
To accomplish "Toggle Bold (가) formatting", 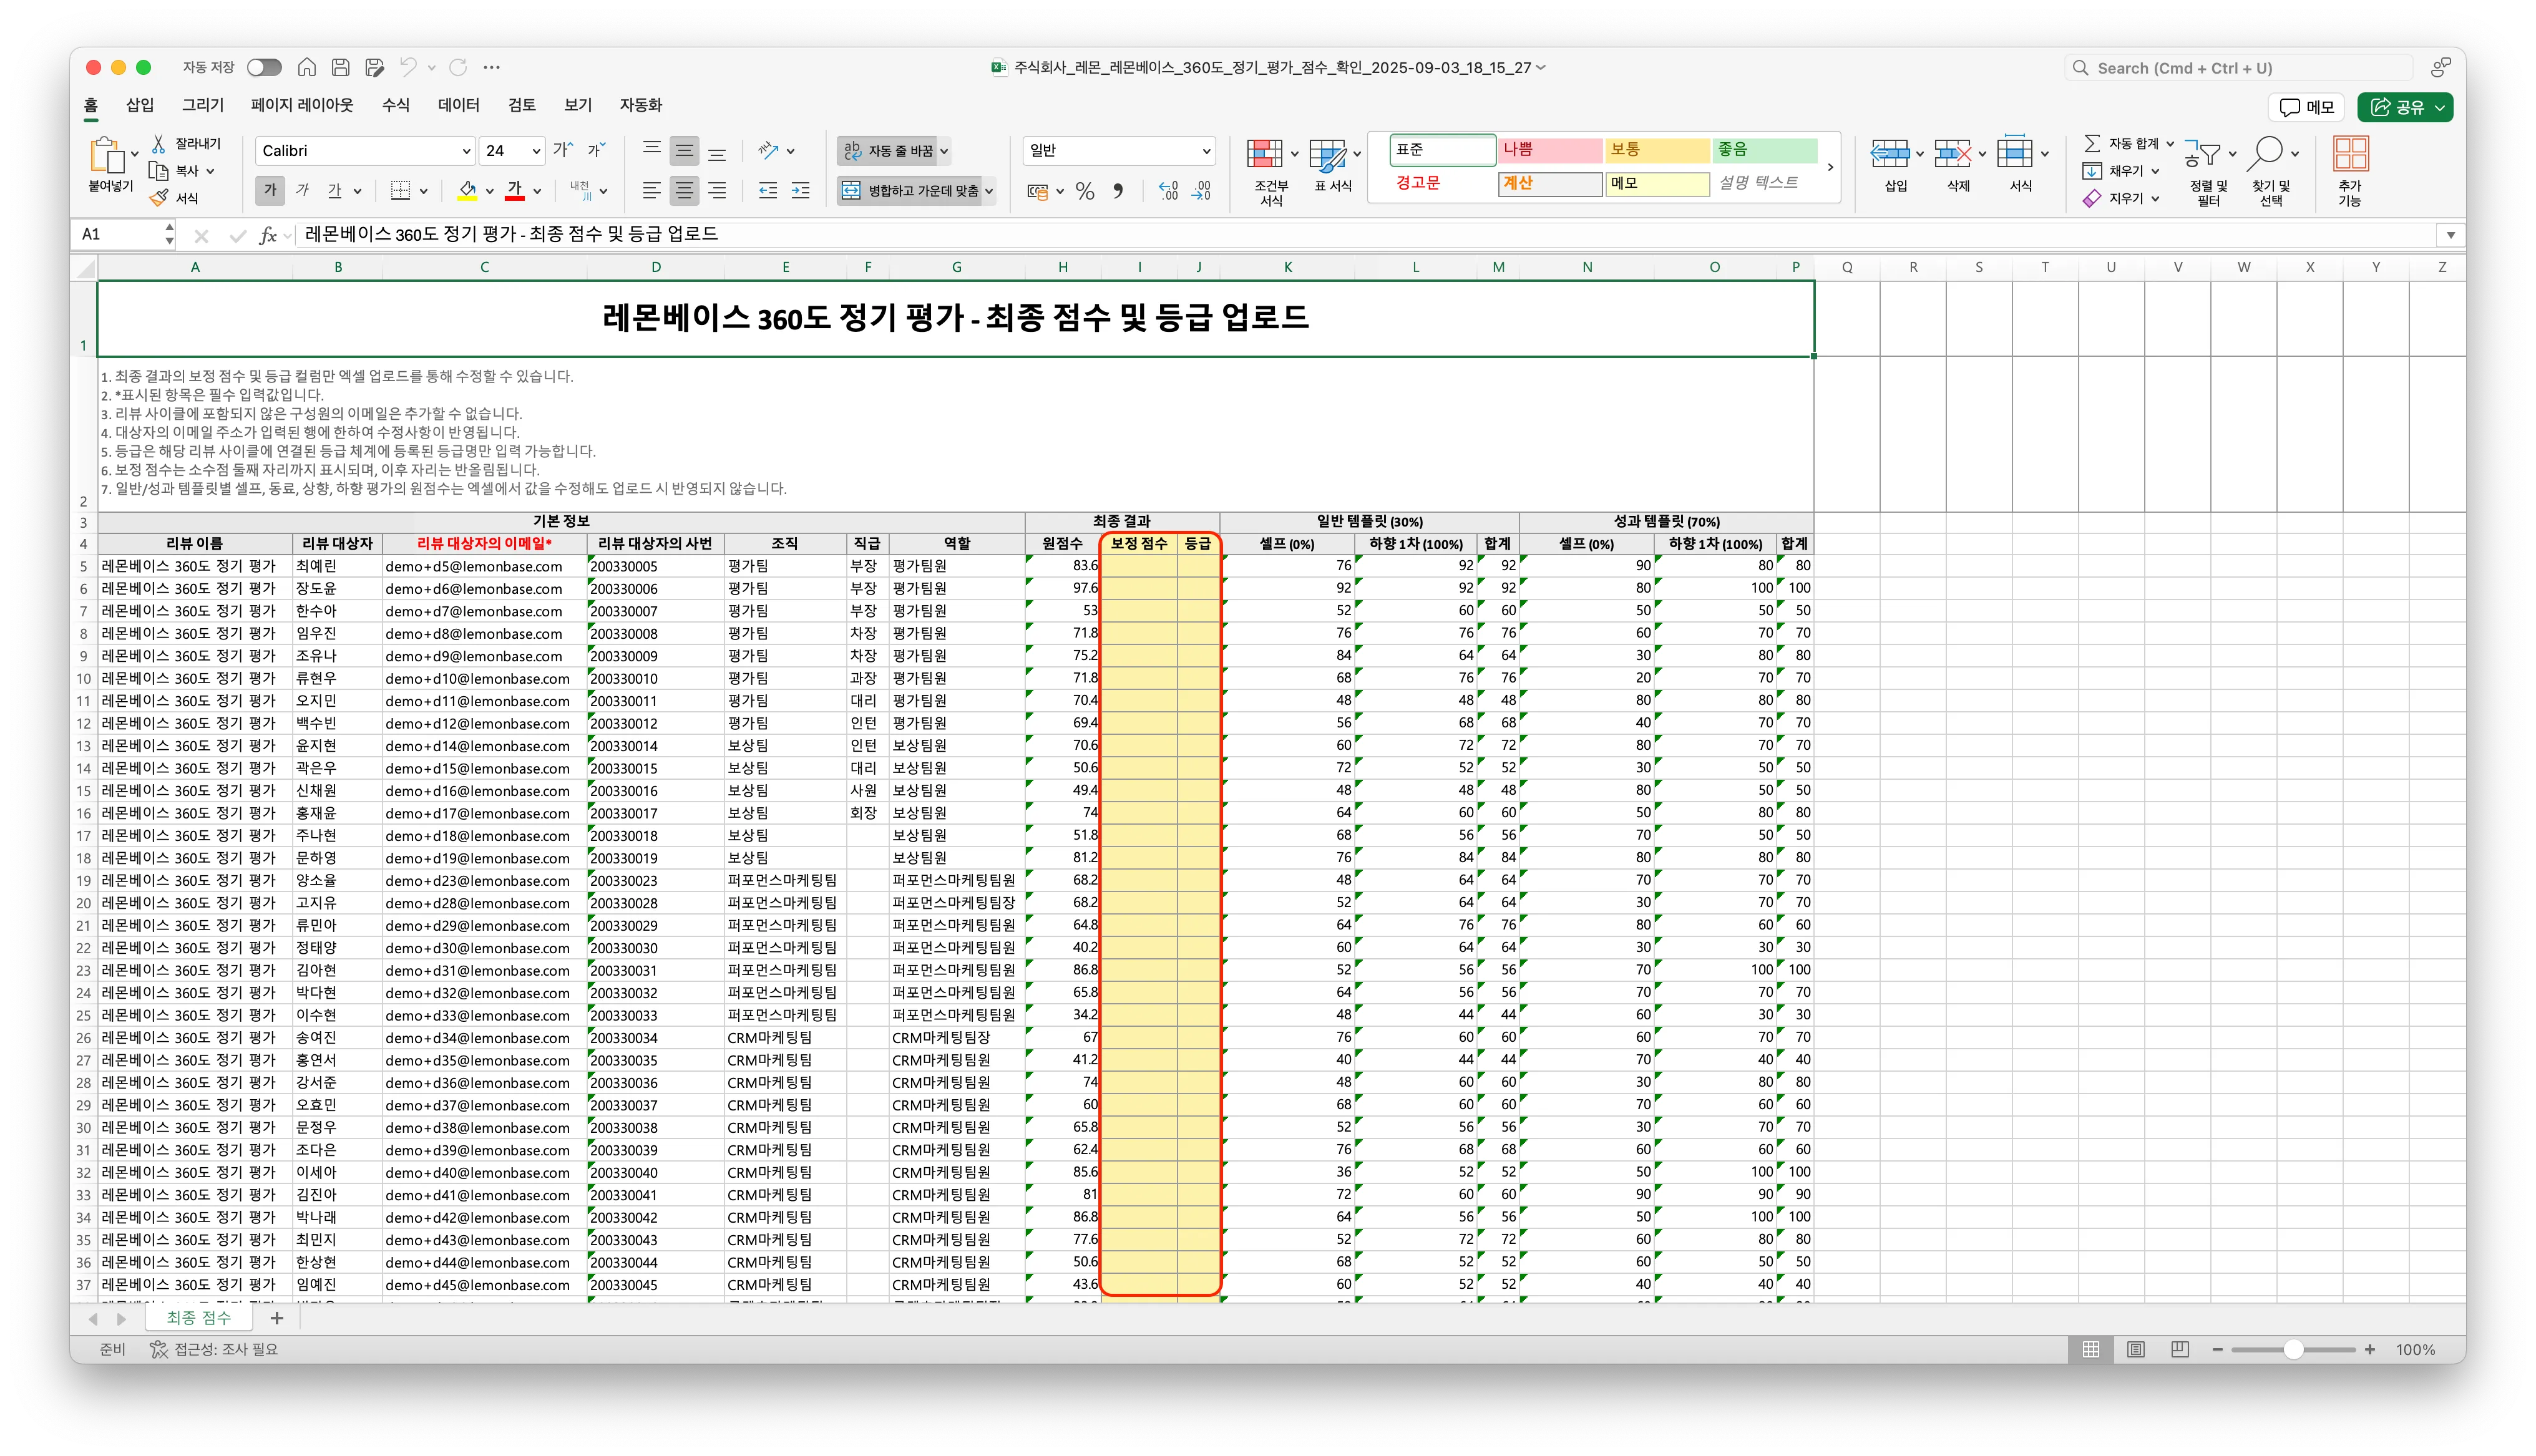I will (x=269, y=190).
